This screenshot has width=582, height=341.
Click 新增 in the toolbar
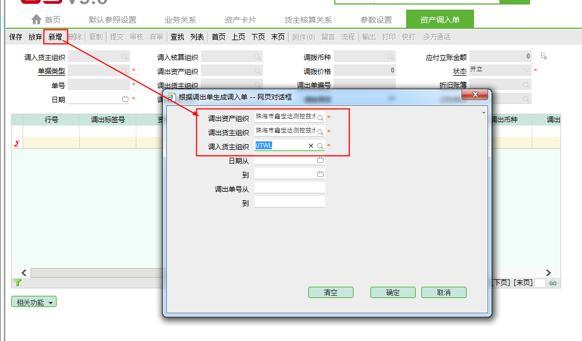point(55,37)
